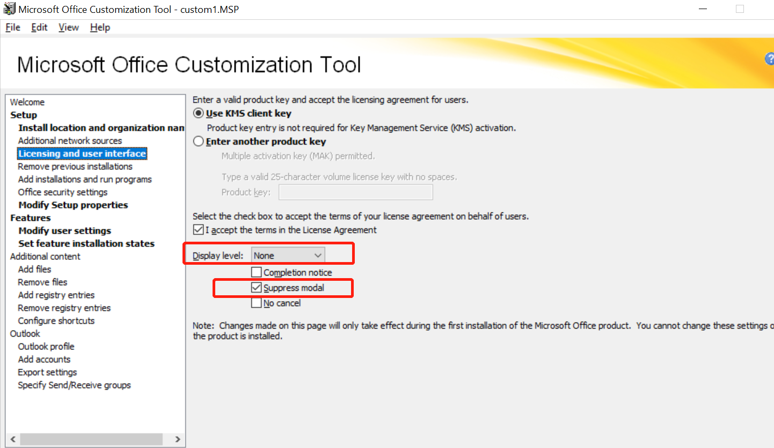774x448 pixels.
Task: Open Remove previous installations page
Action: coord(75,167)
